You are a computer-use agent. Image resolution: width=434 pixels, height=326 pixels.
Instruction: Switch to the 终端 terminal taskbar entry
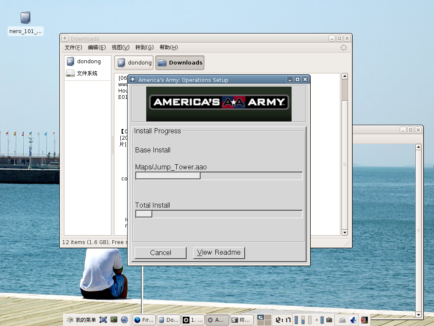[x=242, y=320]
